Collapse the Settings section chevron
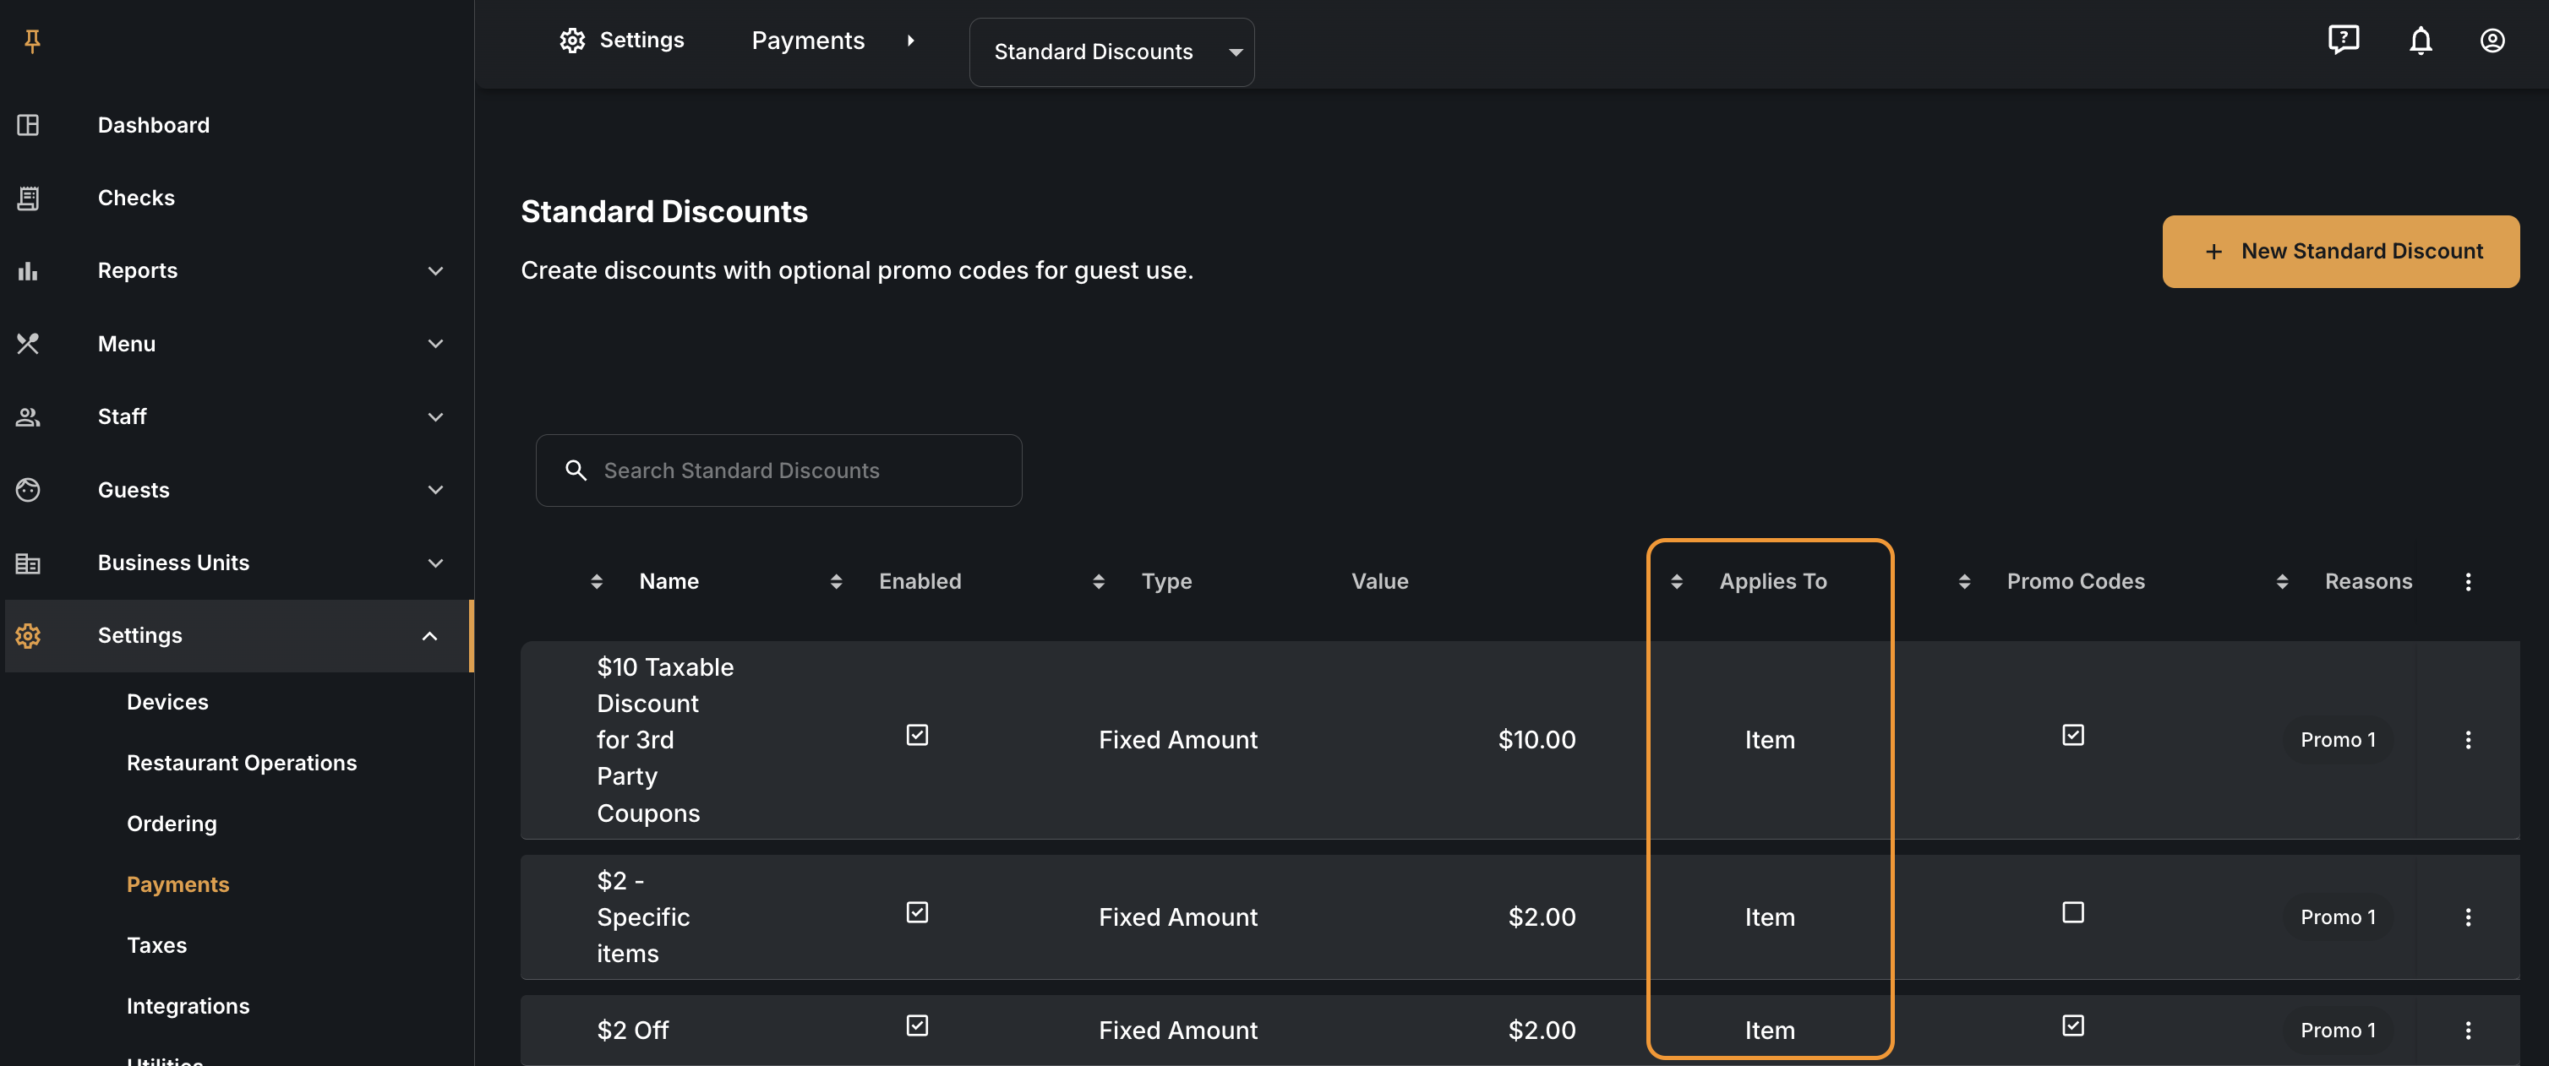 click(429, 636)
